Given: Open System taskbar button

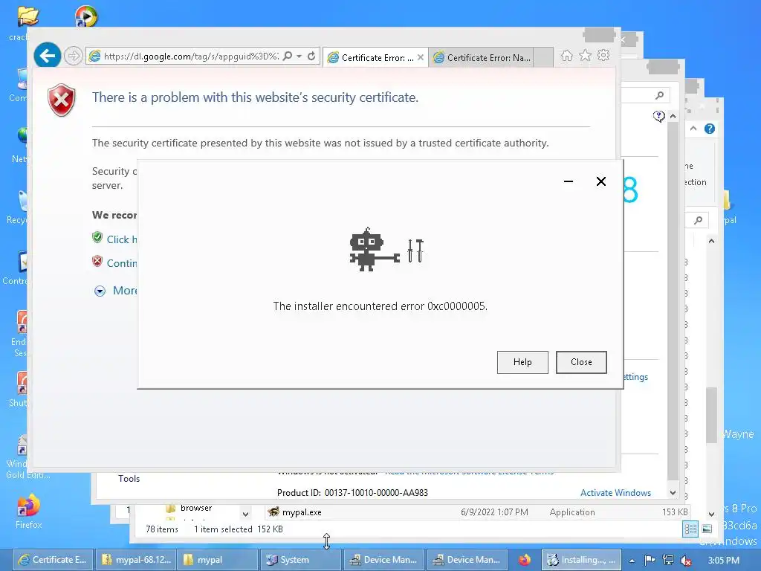Looking at the screenshot, I should coord(300,560).
